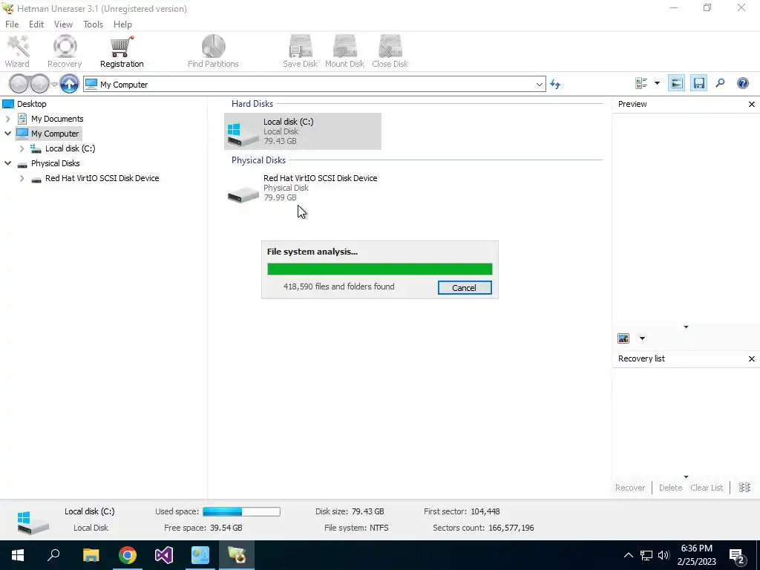Open taskbar search

(x=53, y=555)
